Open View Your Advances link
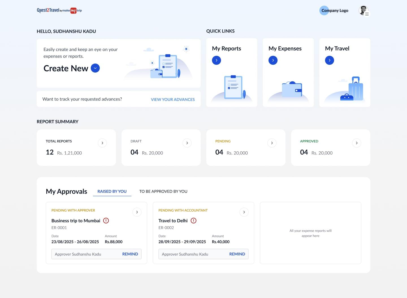 click(173, 99)
